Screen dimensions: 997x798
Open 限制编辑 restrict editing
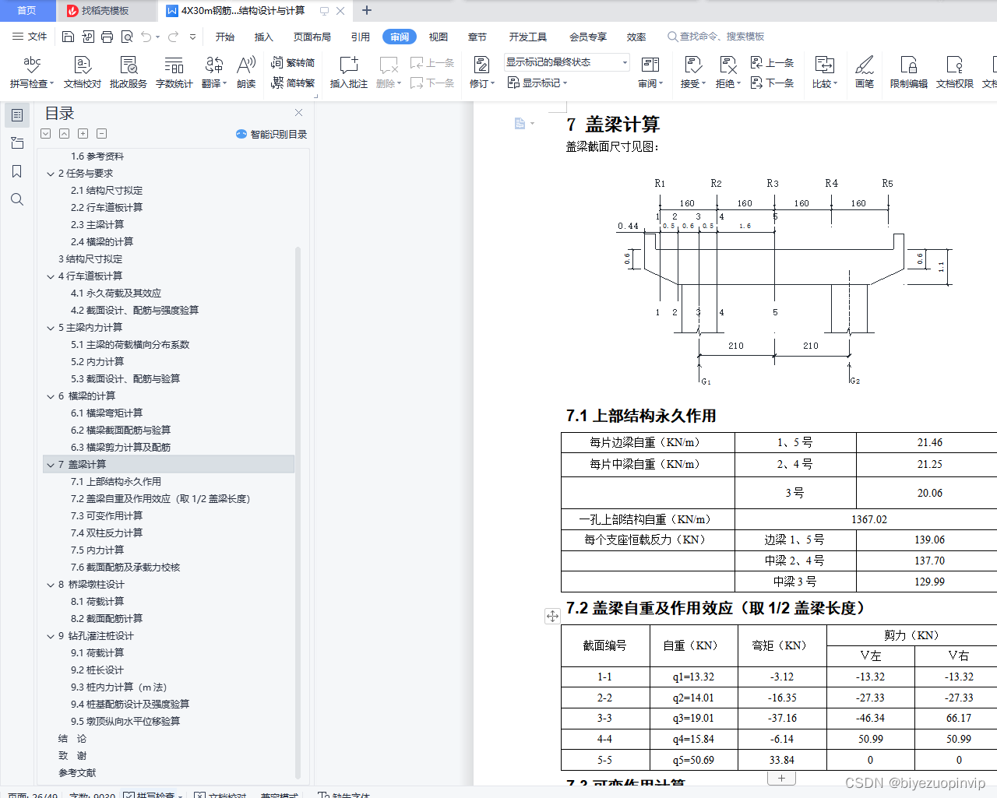909,72
